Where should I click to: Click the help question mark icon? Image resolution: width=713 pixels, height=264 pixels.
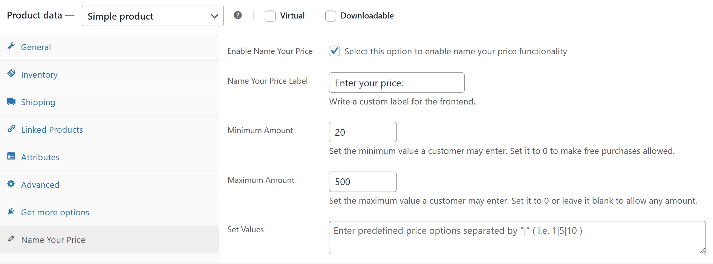(238, 15)
